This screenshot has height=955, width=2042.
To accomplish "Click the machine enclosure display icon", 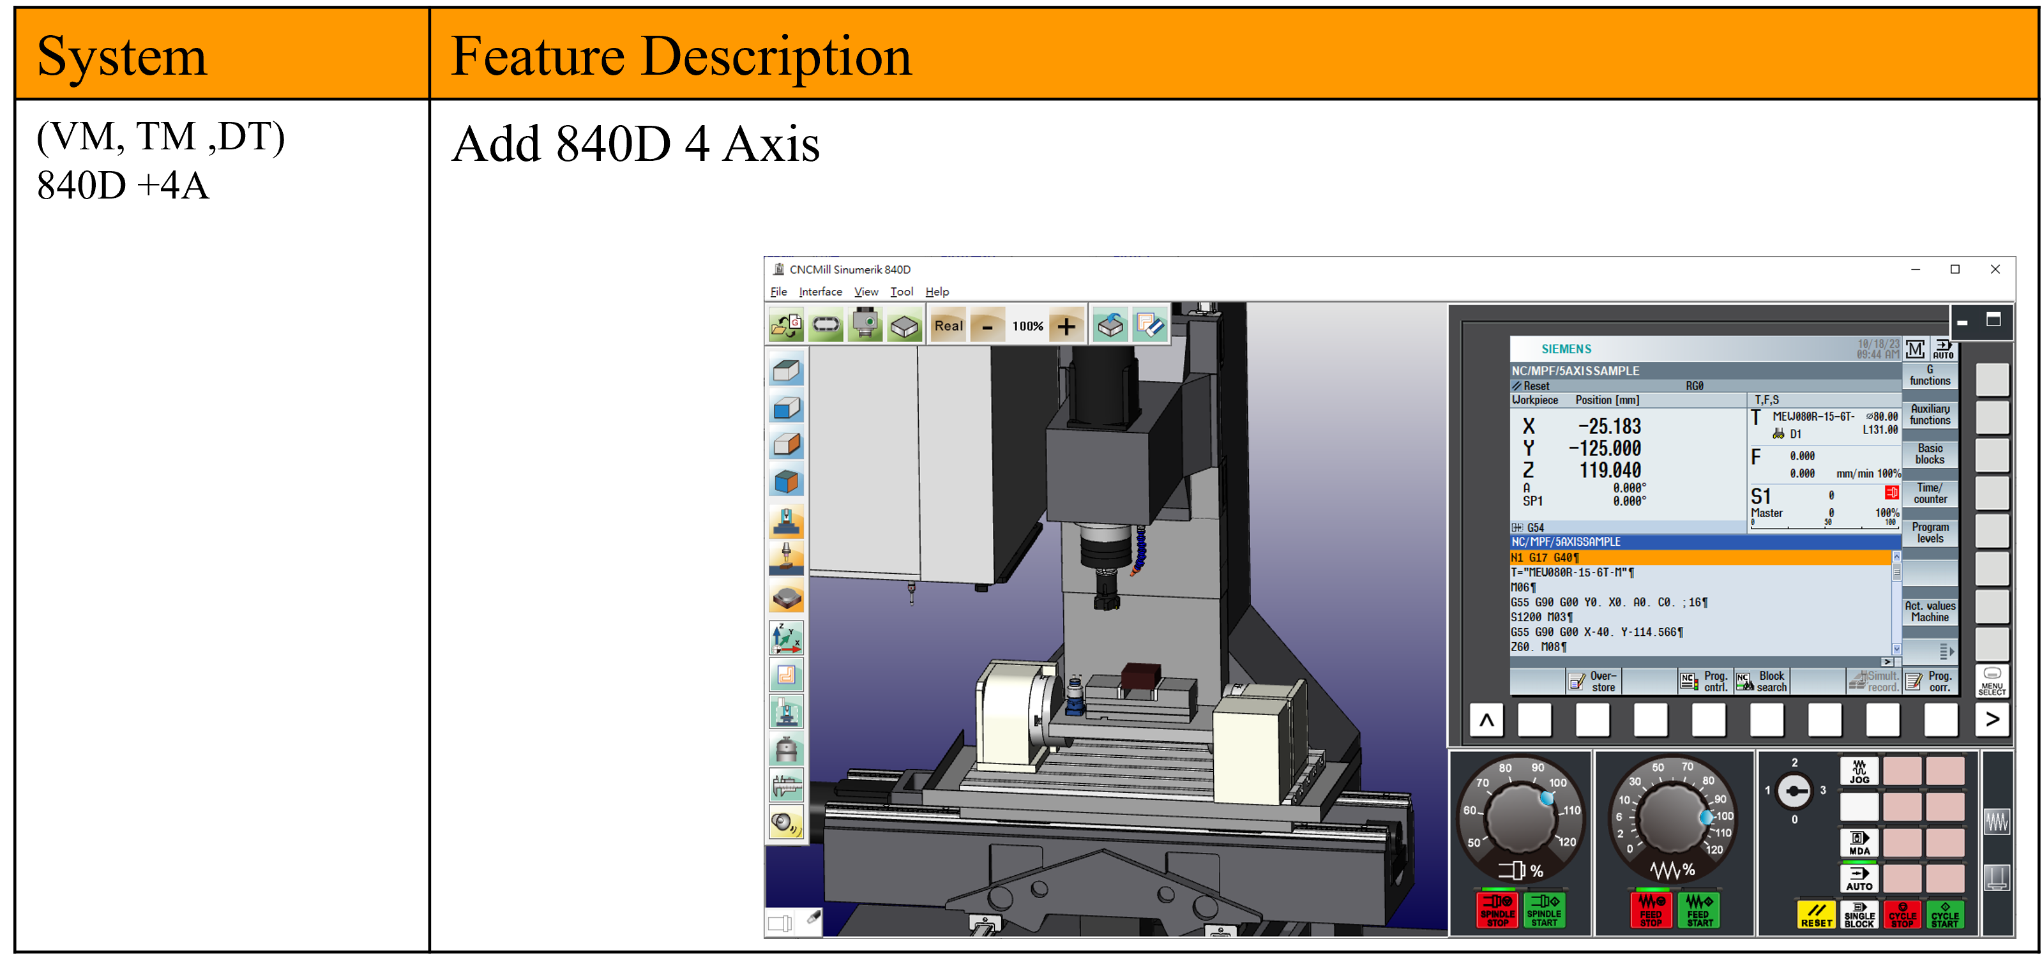I will click(x=787, y=711).
